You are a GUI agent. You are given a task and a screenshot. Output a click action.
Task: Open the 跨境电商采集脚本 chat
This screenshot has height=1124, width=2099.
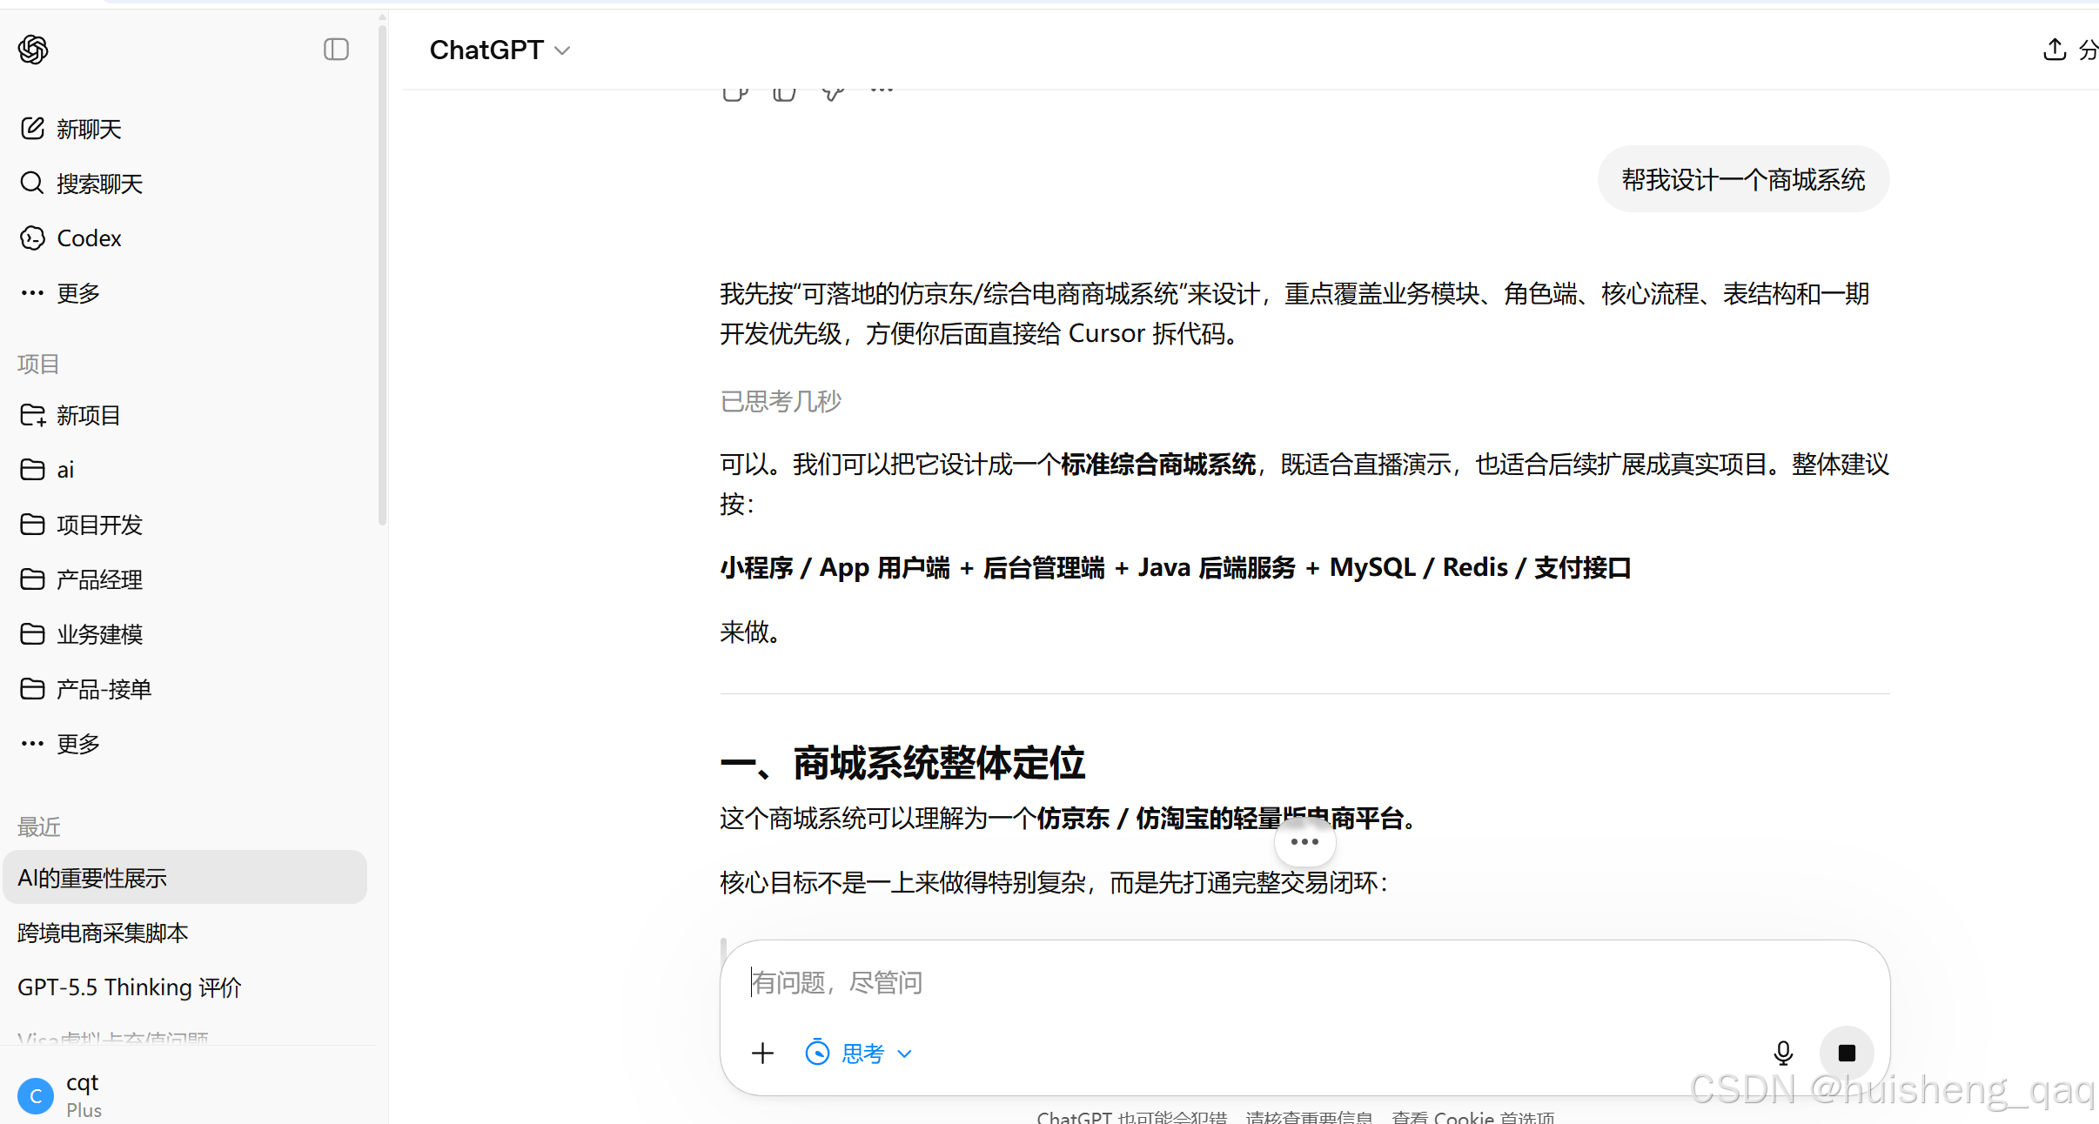coord(103,933)
